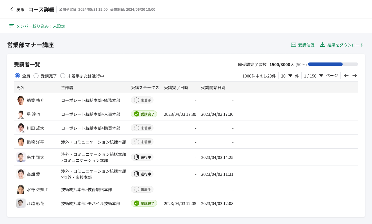
Task: Click the 受講完了 status badge for 星 達也
Action: click(144, 114)
